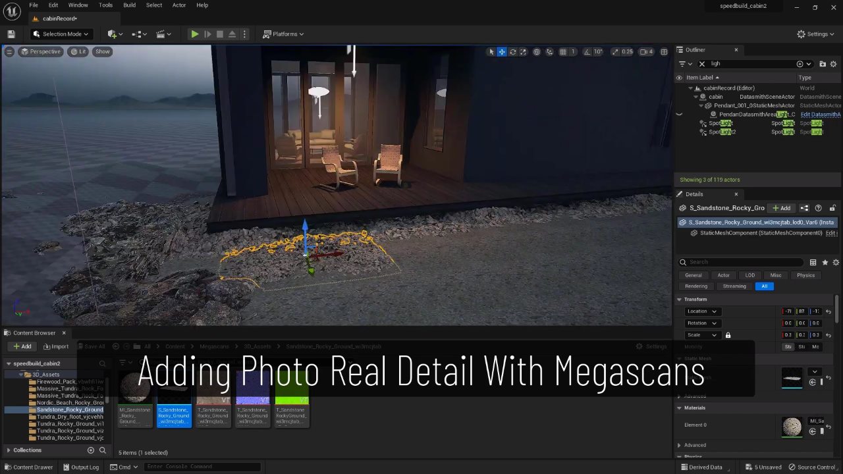The width and height of the screenshot is (843, 474).
Task: Activate the Scale gizmo tool
Action: [523, 52]
